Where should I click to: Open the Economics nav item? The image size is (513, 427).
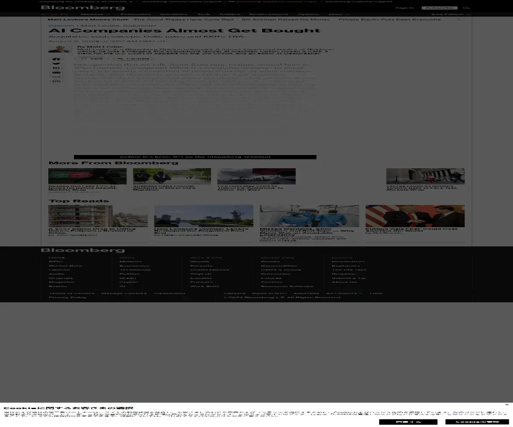point(135,15)
